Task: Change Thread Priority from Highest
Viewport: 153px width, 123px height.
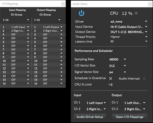Action: tap(129, 37)
